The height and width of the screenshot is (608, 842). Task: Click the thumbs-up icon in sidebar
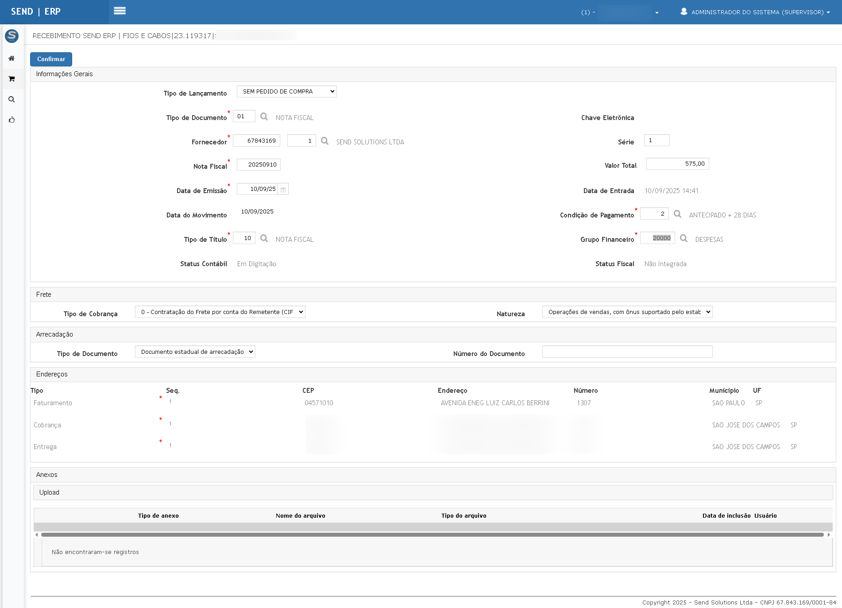pyautogui.click(x=12, y=120)
